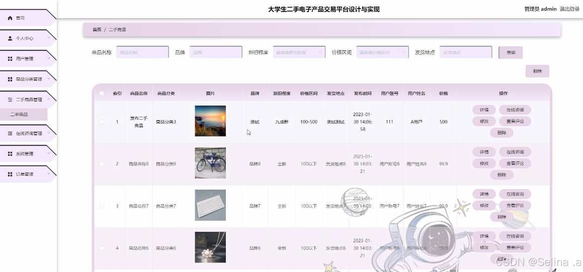This screenshot has height=272, width=583.
Task: Click 查看评论 for 商品名称6 row
Action: click(515, 247)
